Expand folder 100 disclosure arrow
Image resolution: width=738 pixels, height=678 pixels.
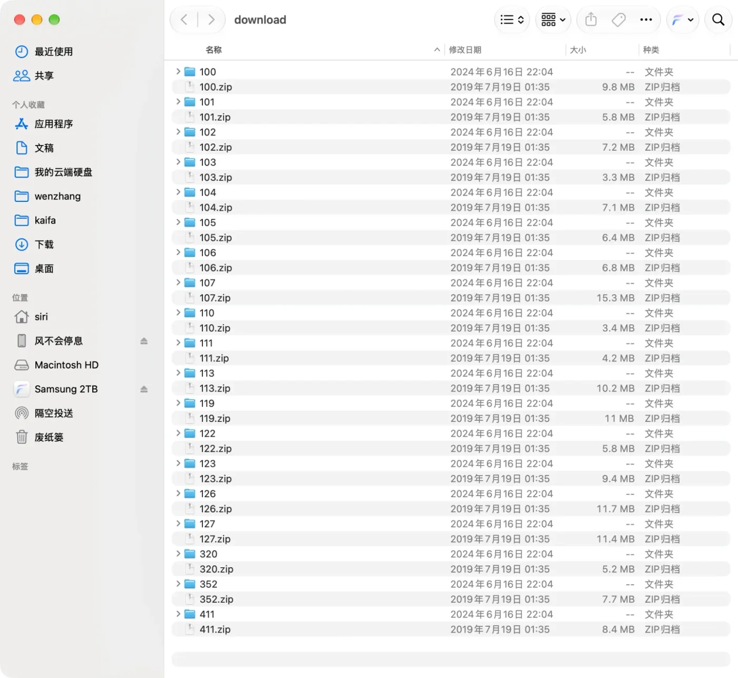coord(178,71)
